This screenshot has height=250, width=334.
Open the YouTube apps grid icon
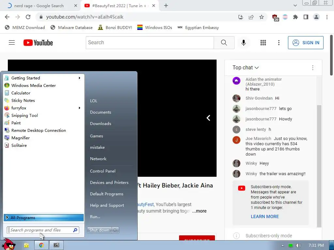(x=263, y=43)
